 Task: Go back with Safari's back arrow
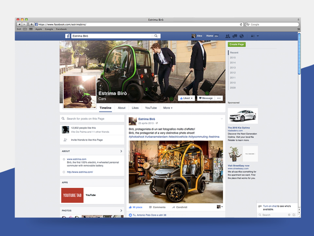(x=19, y=24)
